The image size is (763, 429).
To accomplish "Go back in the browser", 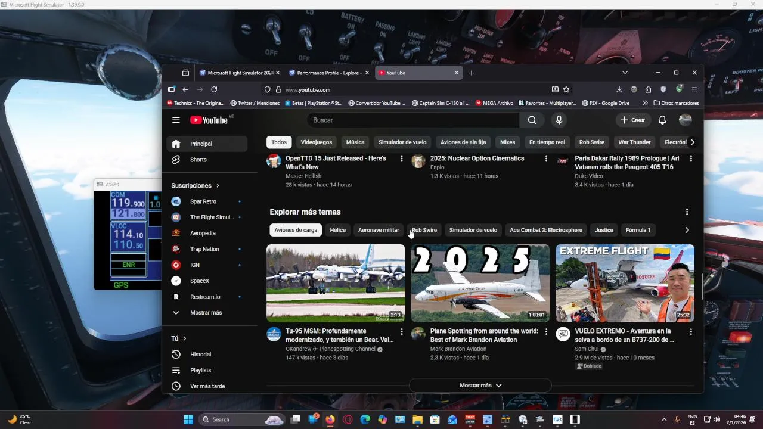I will [x=185, y=89].
